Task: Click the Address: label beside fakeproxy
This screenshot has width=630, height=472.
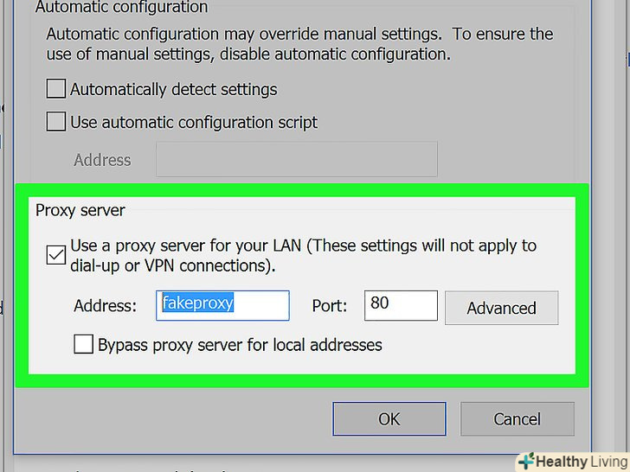Action: [106, 306]
